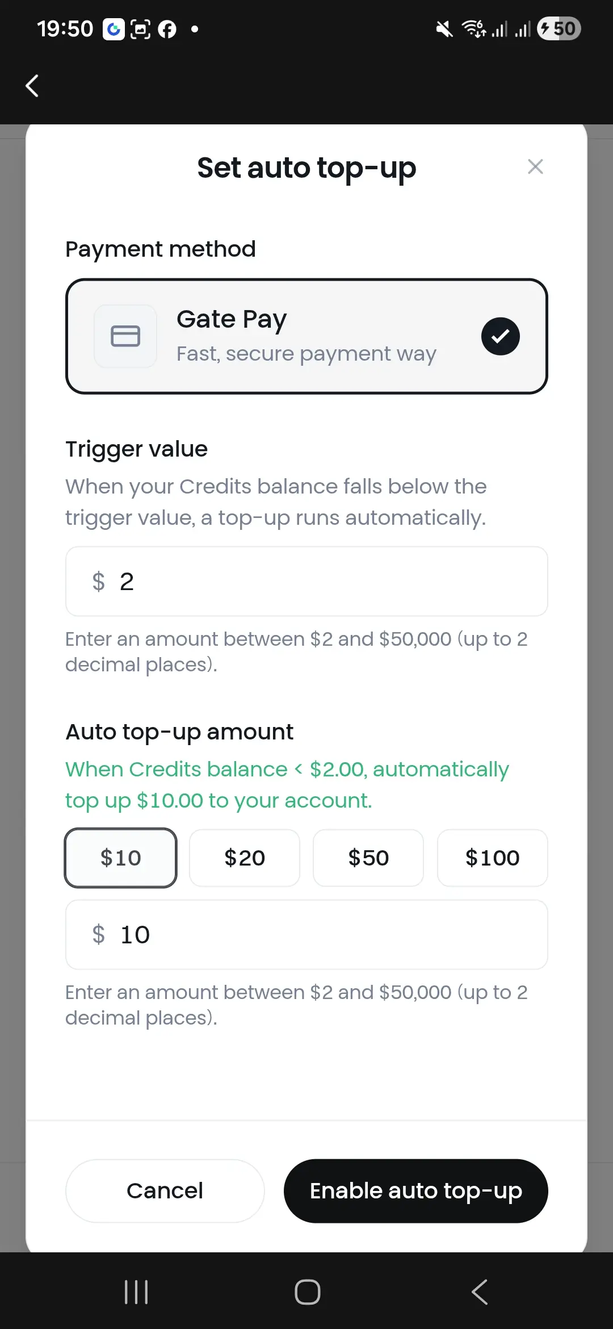Tap the back arrow in the top bar
Image resolution: width=613 pixels, height=1329 pixels.
32,86
